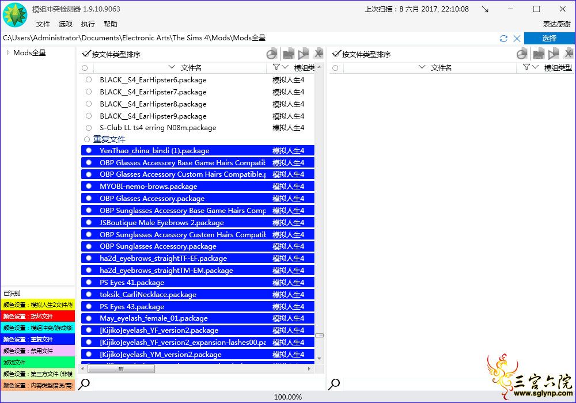This screenshot has height=403, width=576.
Task: Select May_eyelash_female_01.package
Action: pos(198,318)
